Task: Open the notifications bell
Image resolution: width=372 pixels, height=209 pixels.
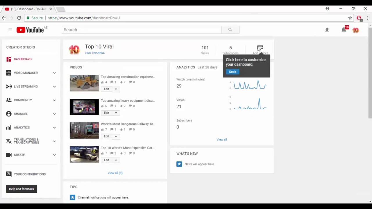Action: click(x=344, y=30)
